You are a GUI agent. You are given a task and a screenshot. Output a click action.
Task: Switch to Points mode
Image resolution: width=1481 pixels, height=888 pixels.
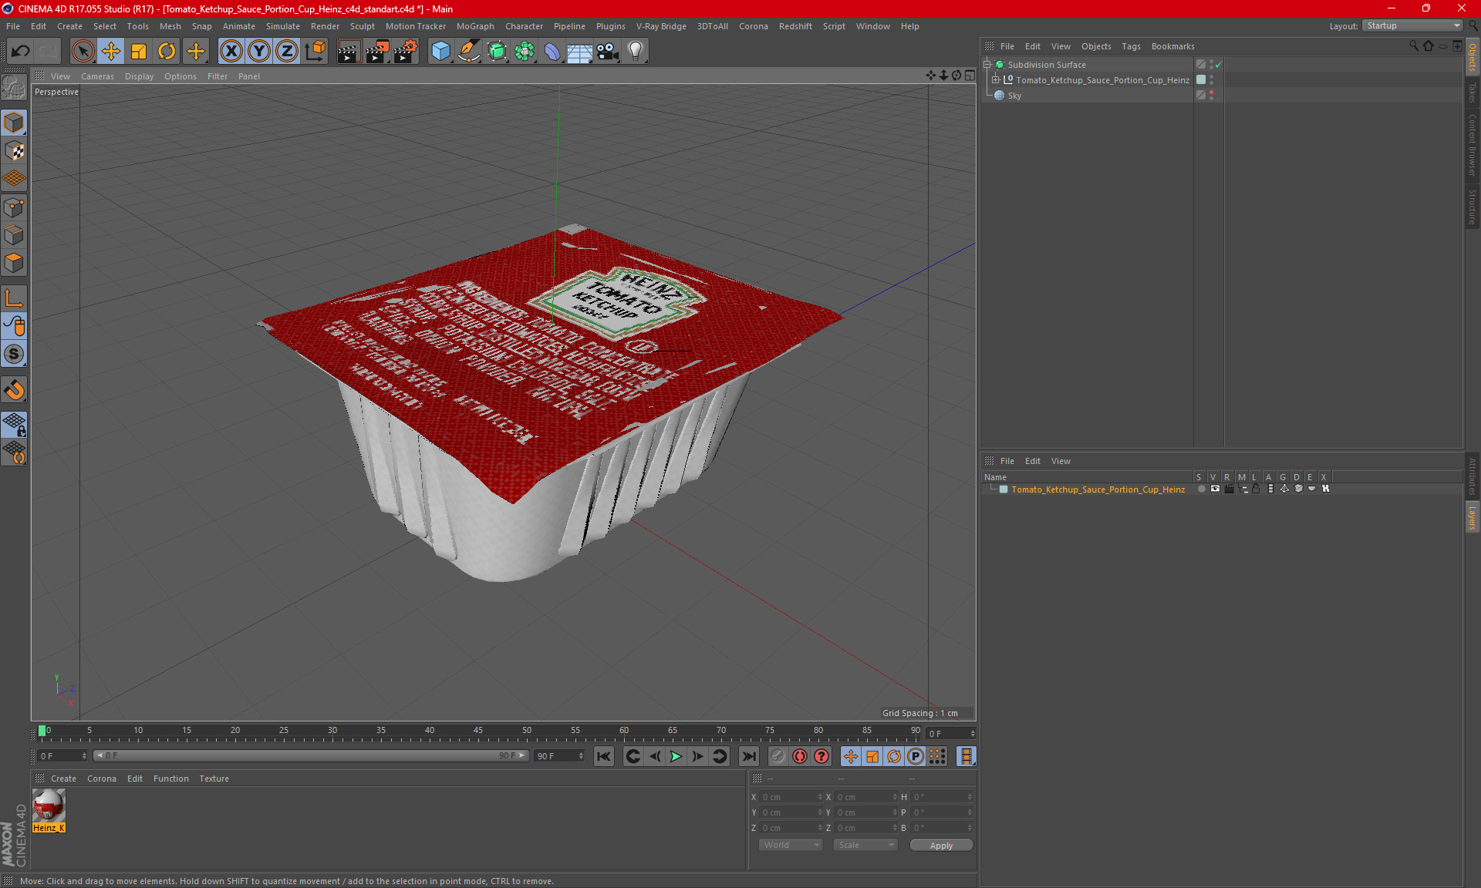click(15, 207)
